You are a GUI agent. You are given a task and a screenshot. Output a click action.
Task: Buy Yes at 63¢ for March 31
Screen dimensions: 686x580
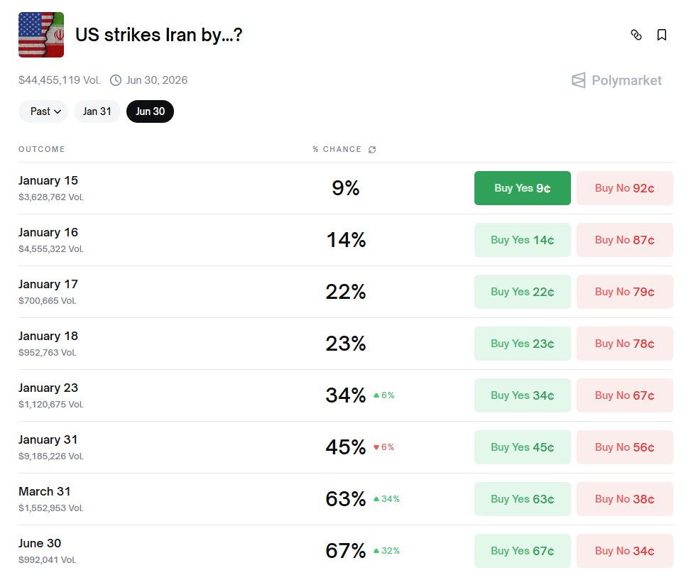coord(522,499)
